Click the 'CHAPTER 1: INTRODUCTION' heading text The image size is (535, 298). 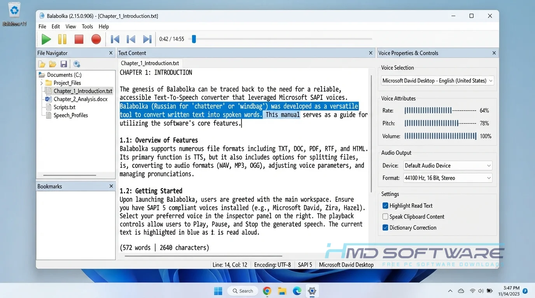click(x=156, y=73)
